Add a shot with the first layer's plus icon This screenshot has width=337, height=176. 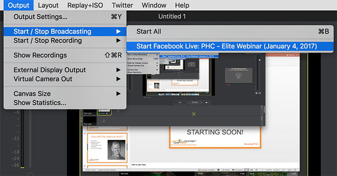click(118, 111)
